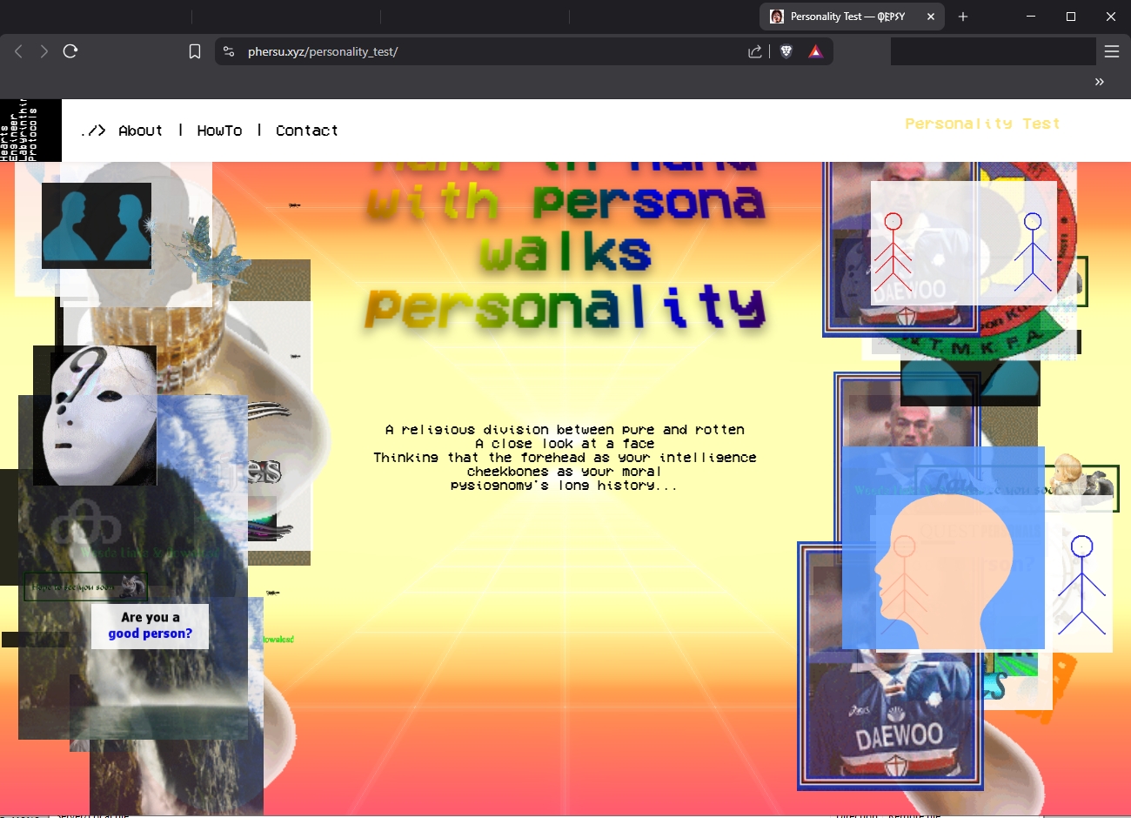Click the ./> home symbol link
Screen dimensions: 1131x818
(x=93, y=131)
